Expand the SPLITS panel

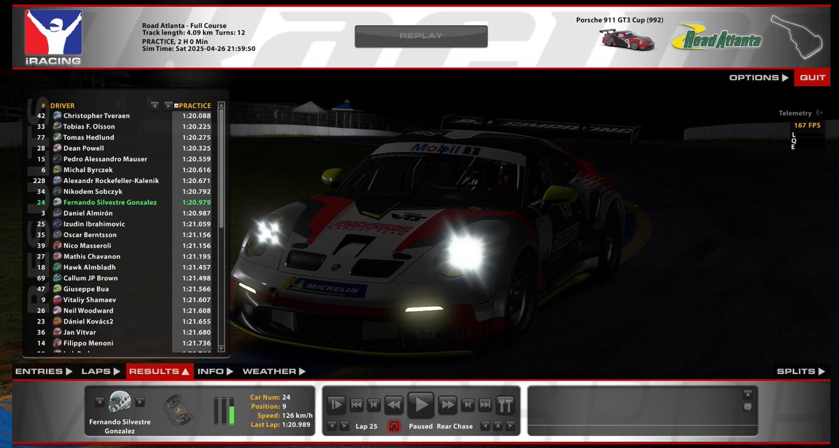(x=801, y=372)
